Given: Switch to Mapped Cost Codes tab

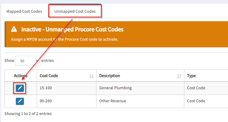Looking at the screenshot, I should coord(24,11).
